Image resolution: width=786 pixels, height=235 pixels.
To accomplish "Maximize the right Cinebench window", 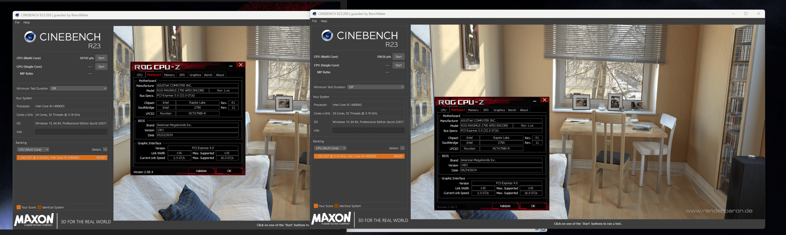I will click(746, 14).
